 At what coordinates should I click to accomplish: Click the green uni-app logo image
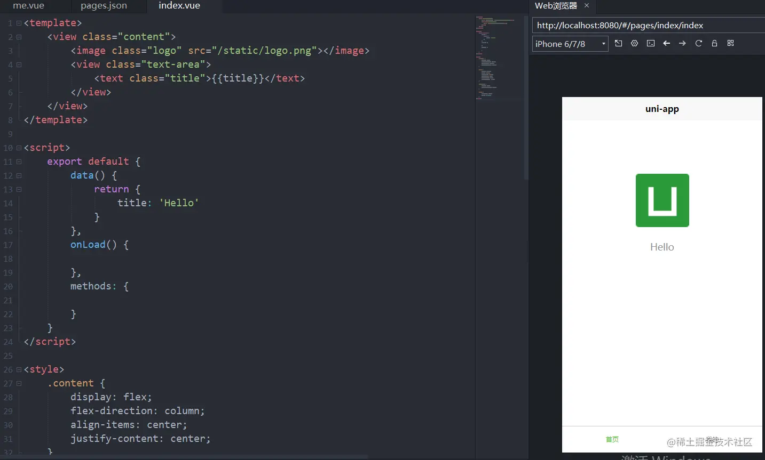coord(662,200)
